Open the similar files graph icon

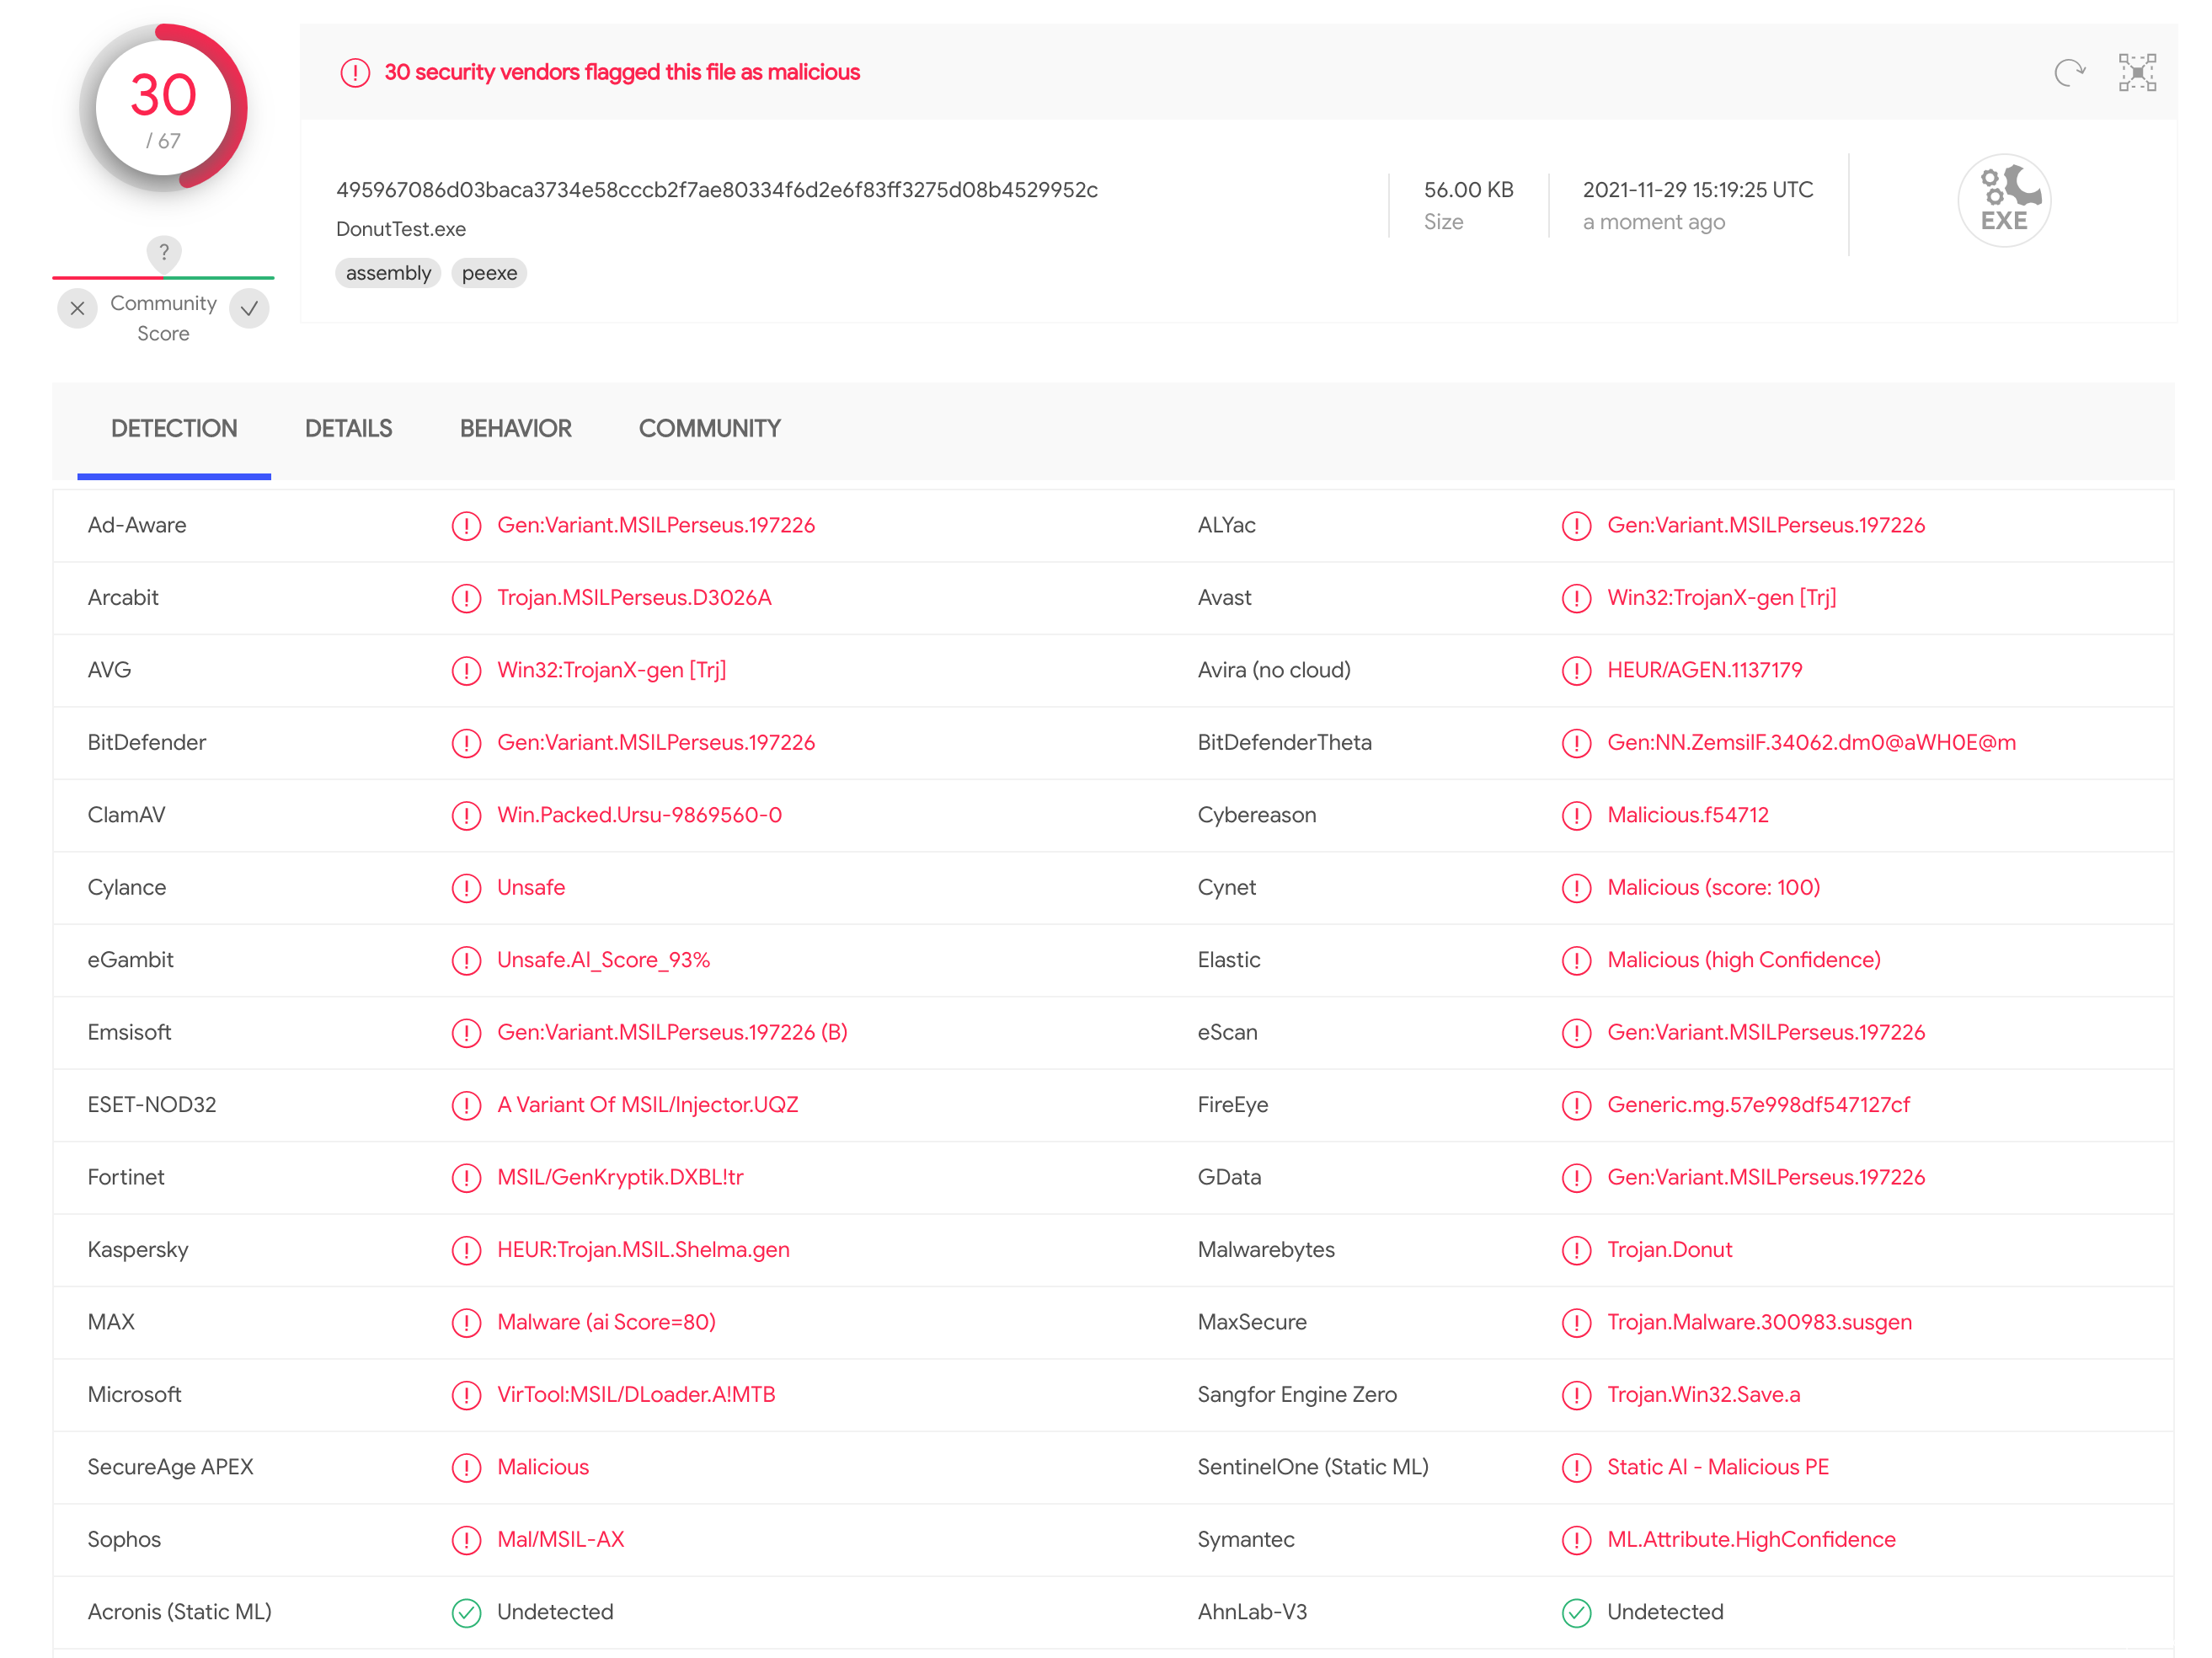pos(2137,72)
